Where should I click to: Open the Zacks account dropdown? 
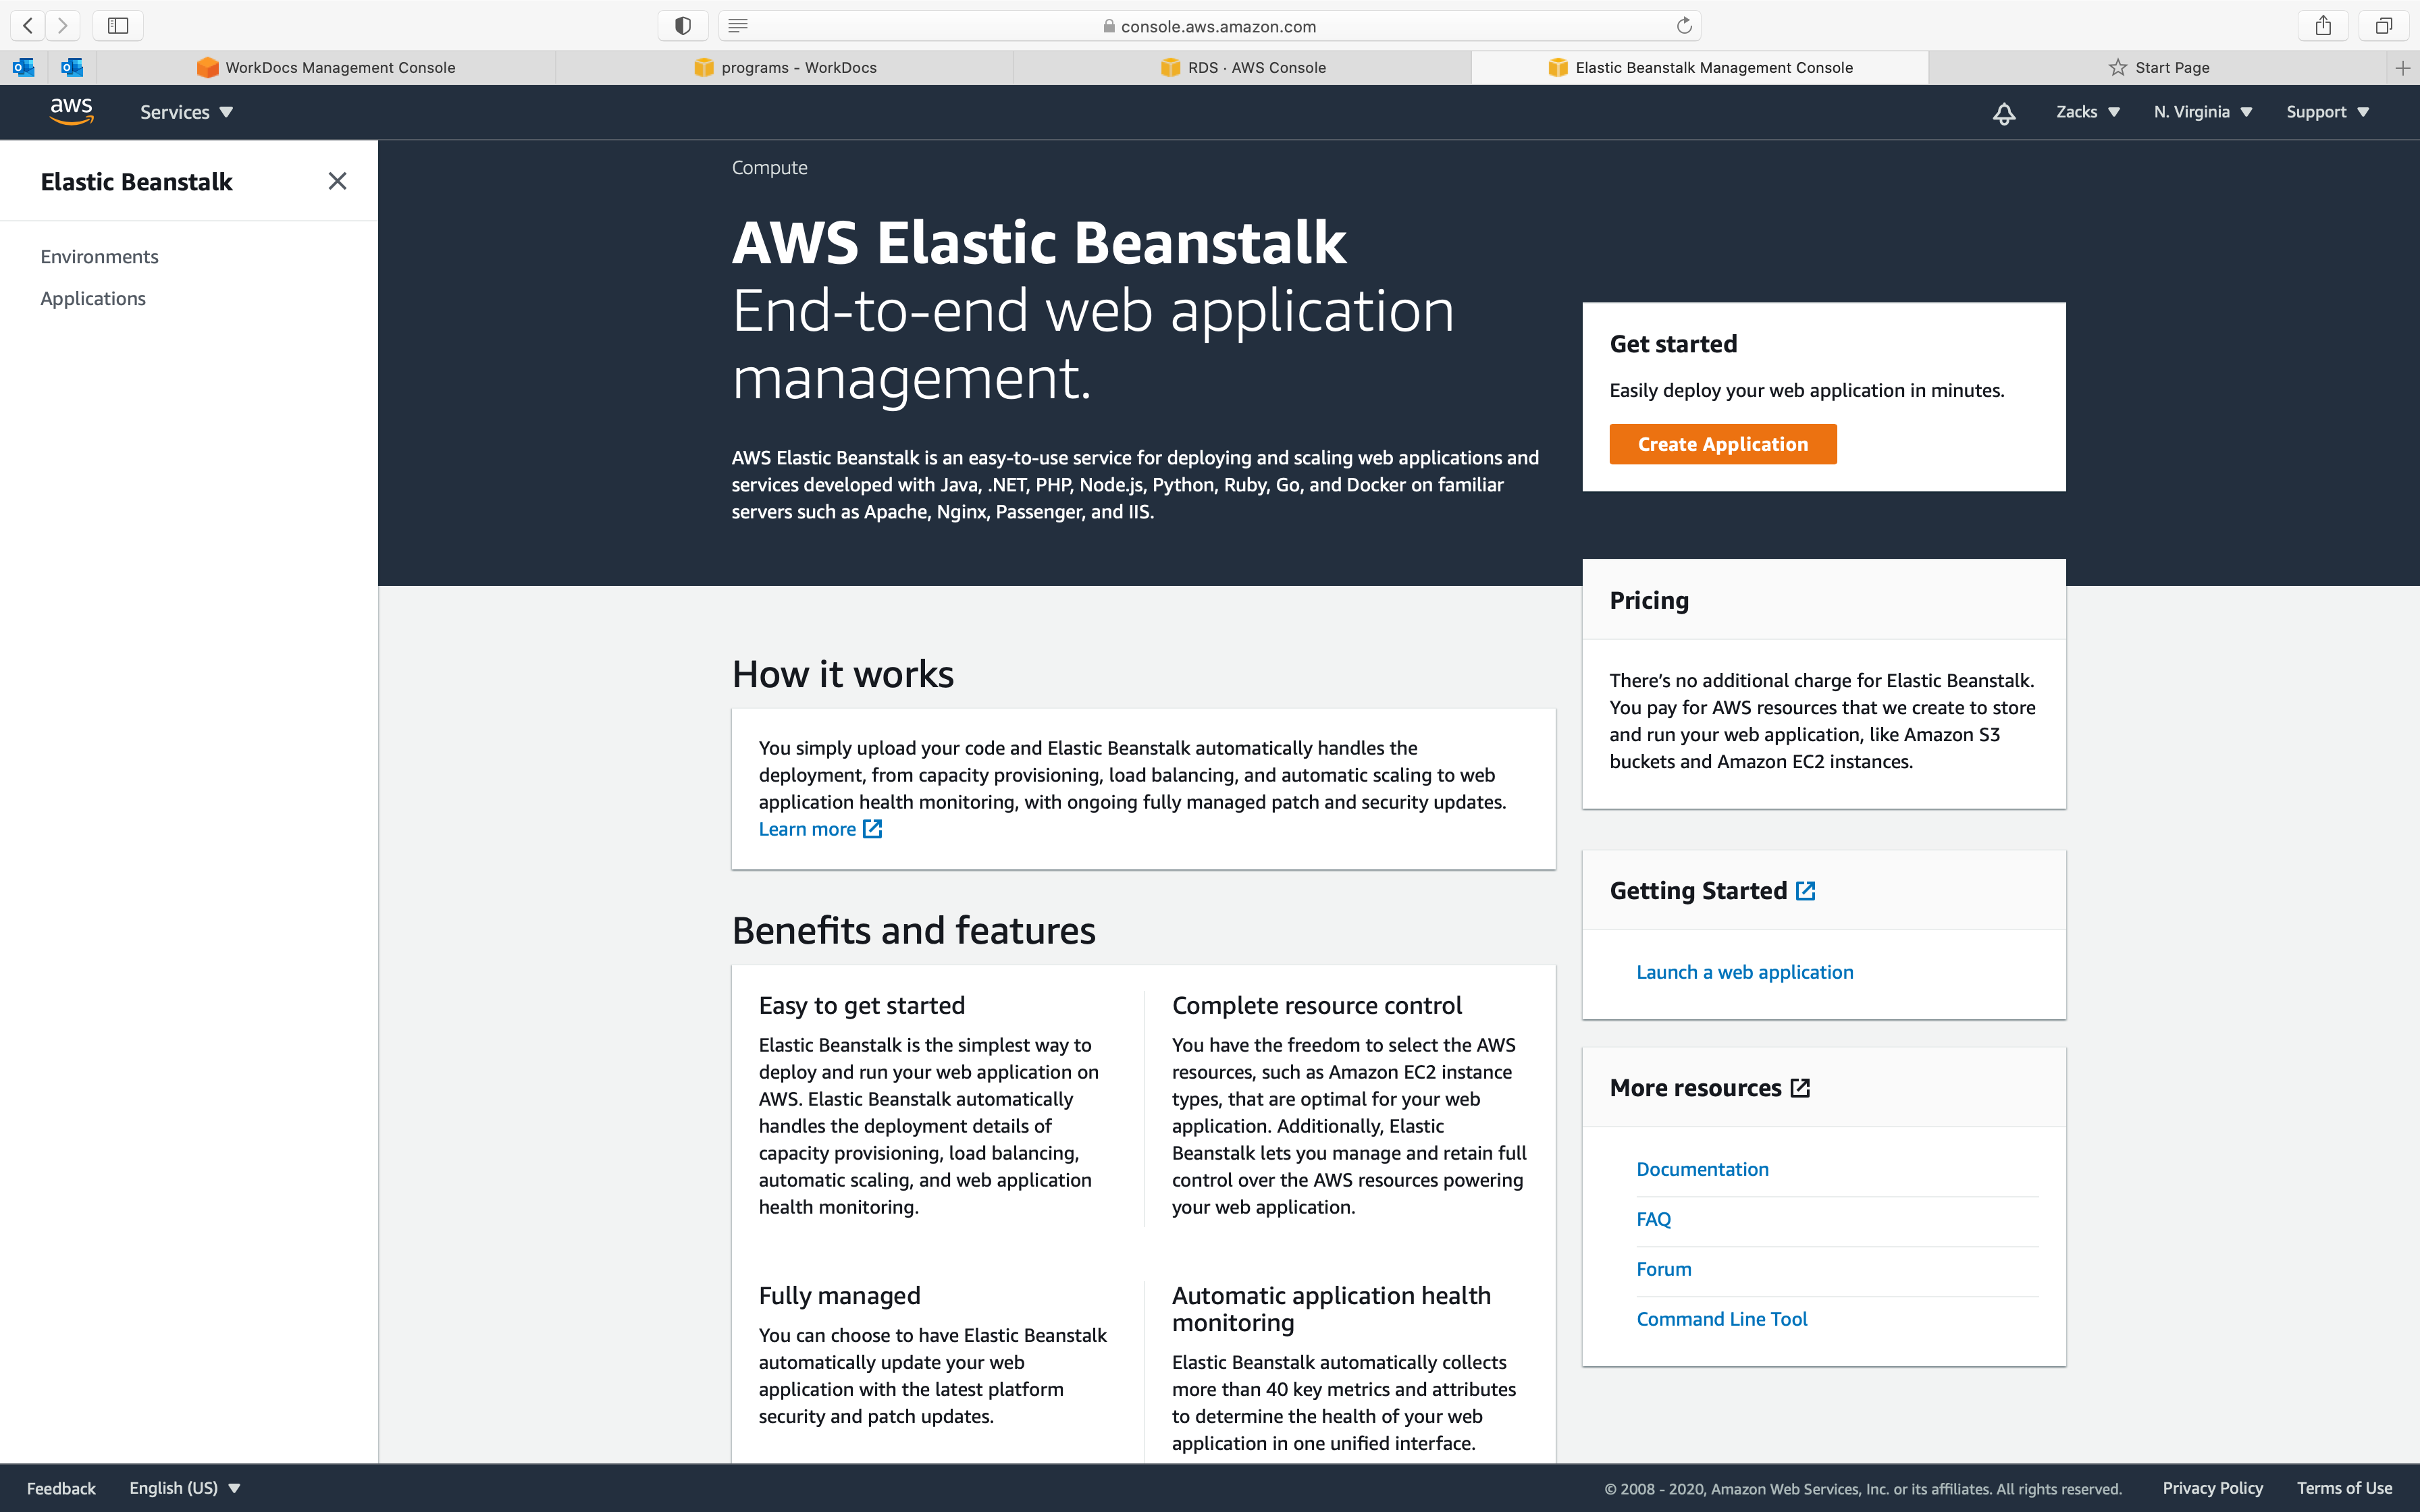pos(2087,112)
